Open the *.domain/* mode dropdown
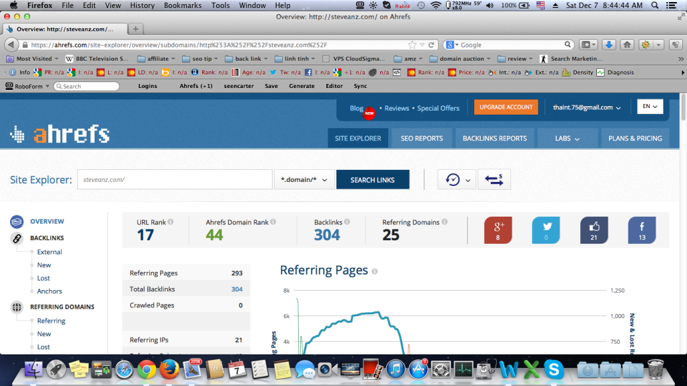 [304, 180]
